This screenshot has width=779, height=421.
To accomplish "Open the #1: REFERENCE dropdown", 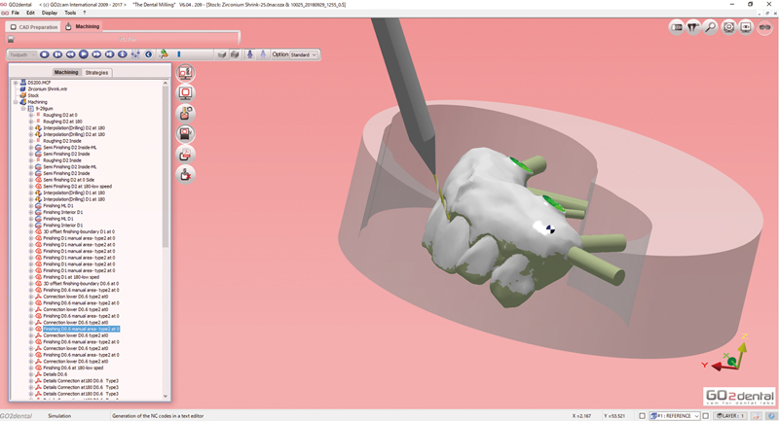I will coord(675,416).
